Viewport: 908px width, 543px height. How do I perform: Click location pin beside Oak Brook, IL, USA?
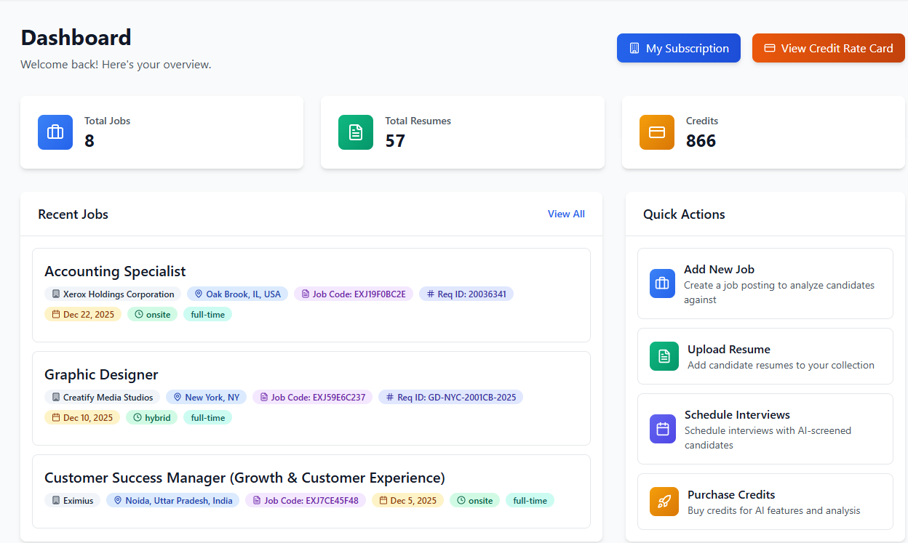tap(199, 294)
